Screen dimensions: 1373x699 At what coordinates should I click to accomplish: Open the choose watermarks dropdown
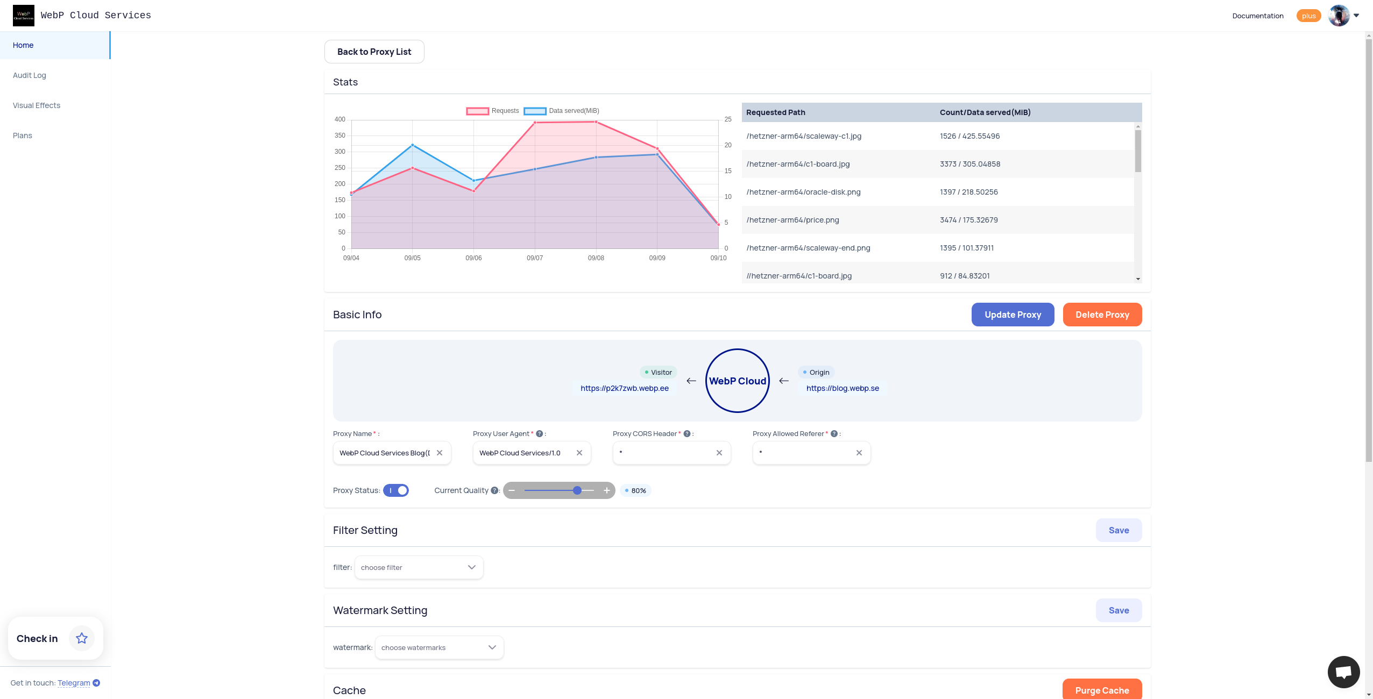pos(439,647)
